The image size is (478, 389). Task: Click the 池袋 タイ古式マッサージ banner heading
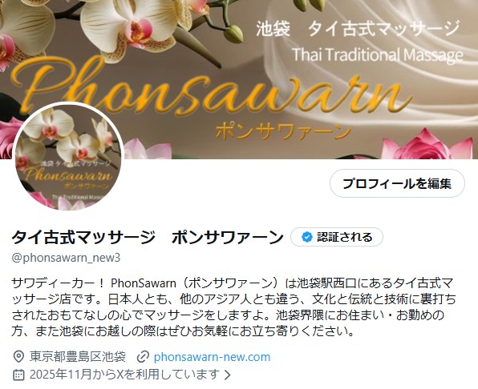[358, 29]
